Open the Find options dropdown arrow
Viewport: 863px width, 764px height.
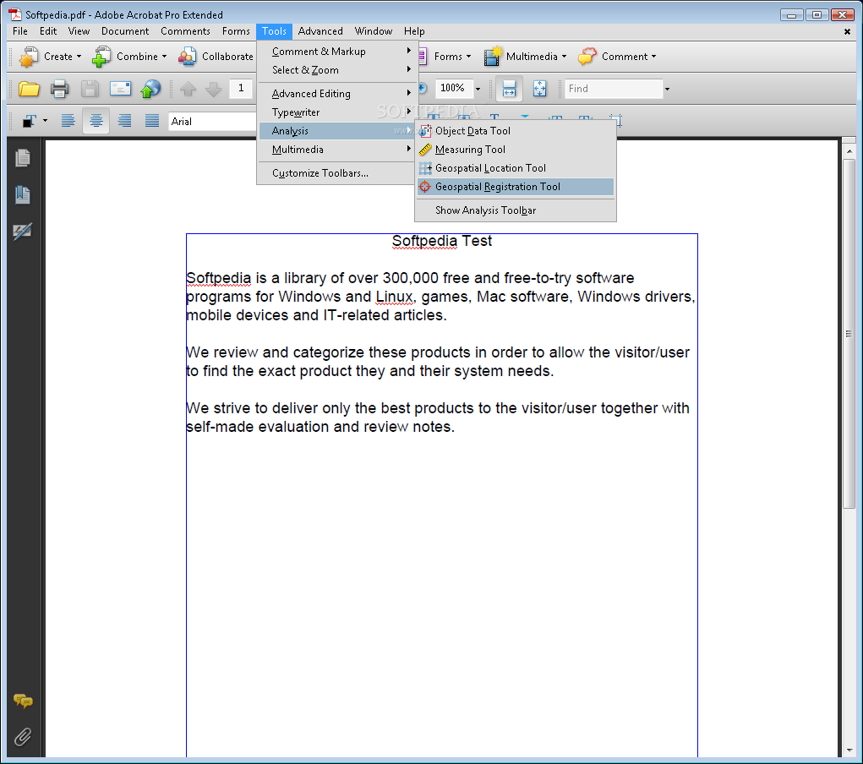(x=667, y=89)
